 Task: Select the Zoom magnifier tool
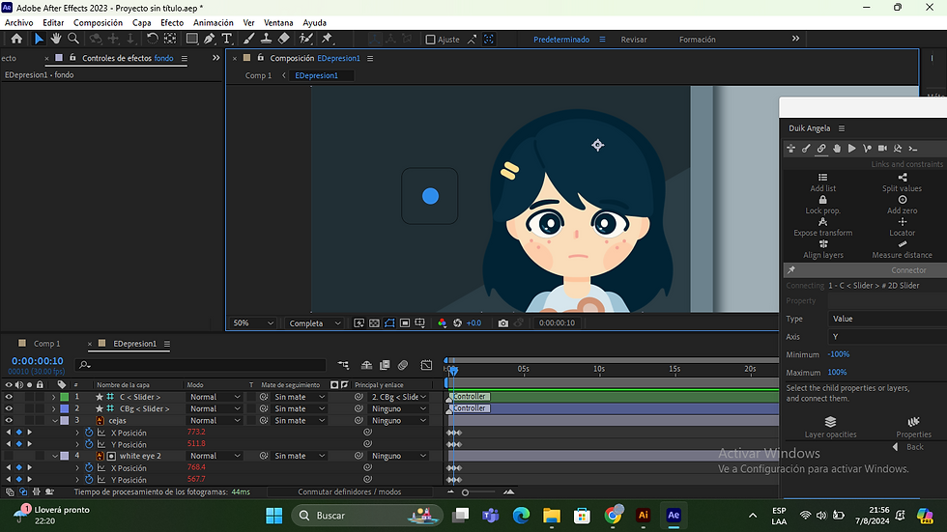tap(73, 39)
